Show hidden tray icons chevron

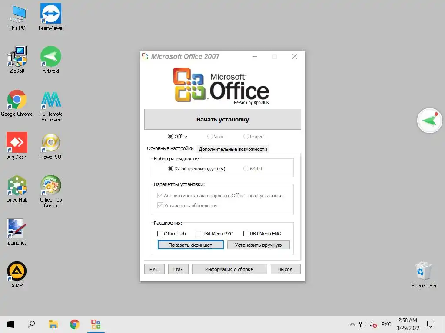pos(352,324)
